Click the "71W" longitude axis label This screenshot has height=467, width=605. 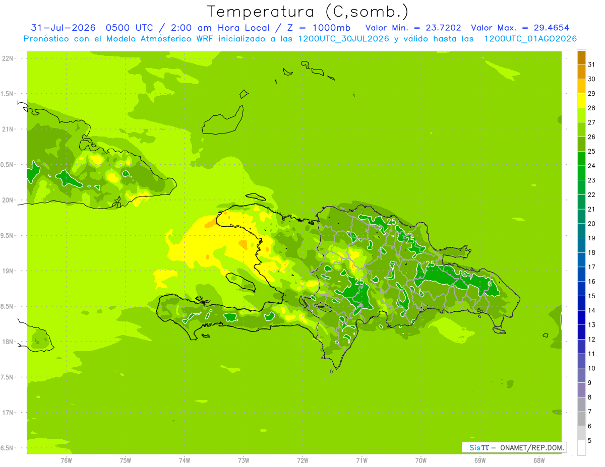pyautogui.click(x=361, y=460)
